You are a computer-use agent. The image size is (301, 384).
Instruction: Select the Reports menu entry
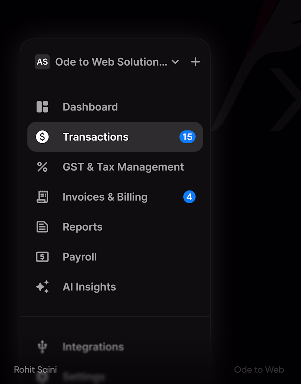82,227
